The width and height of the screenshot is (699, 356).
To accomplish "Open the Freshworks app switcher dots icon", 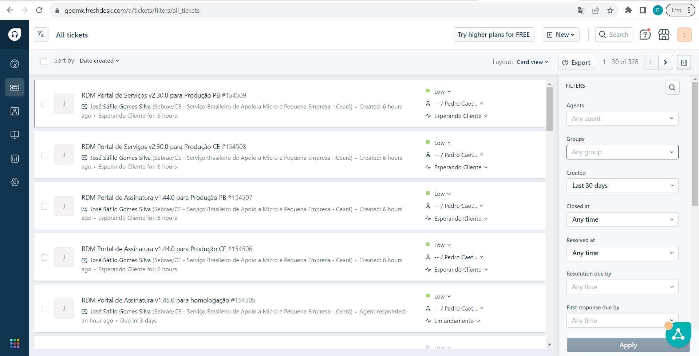I will tap(15, 343).
